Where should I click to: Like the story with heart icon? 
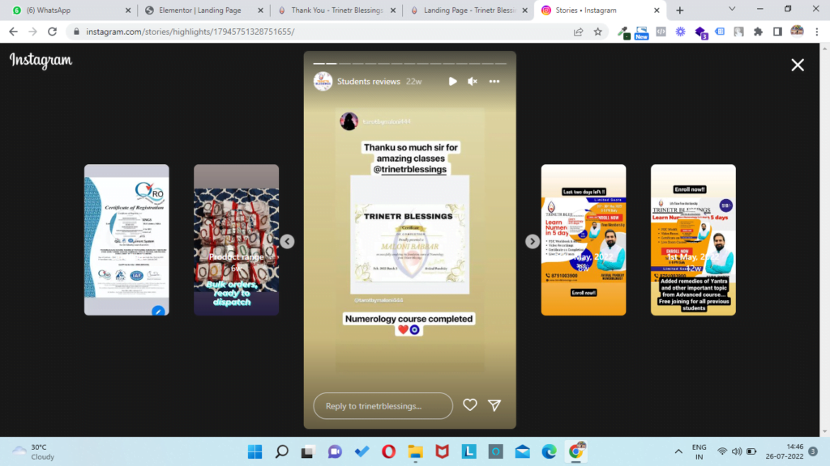click(x=469, y=405)
